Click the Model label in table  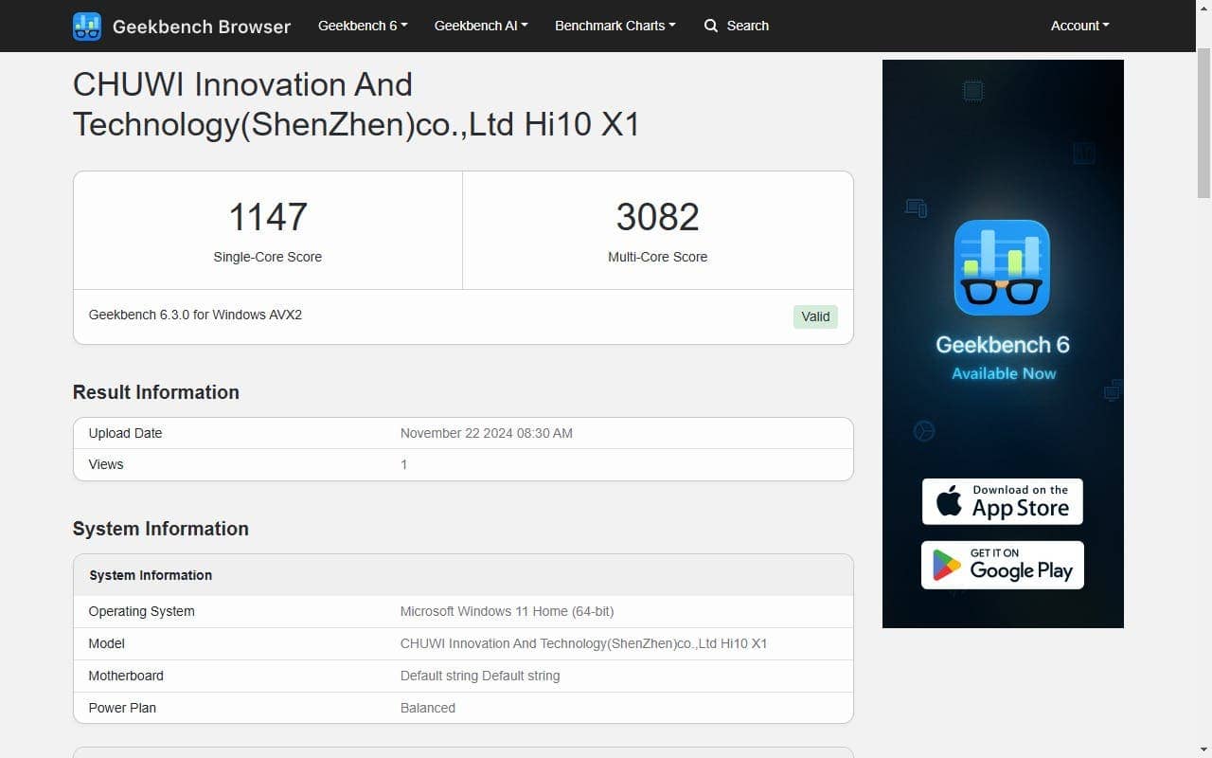106,643
